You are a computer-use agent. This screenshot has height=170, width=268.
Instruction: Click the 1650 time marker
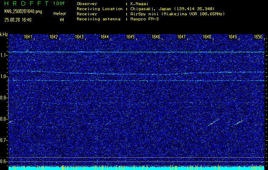[258, 37]
